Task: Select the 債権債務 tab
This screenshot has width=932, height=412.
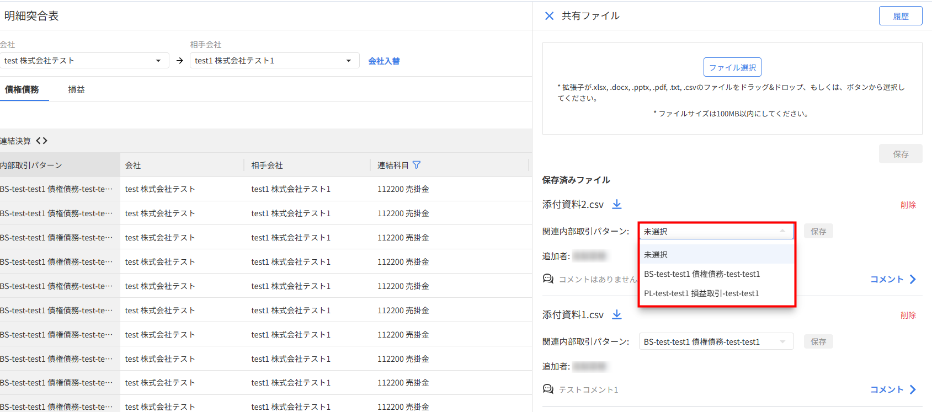Action: [22, 90]
